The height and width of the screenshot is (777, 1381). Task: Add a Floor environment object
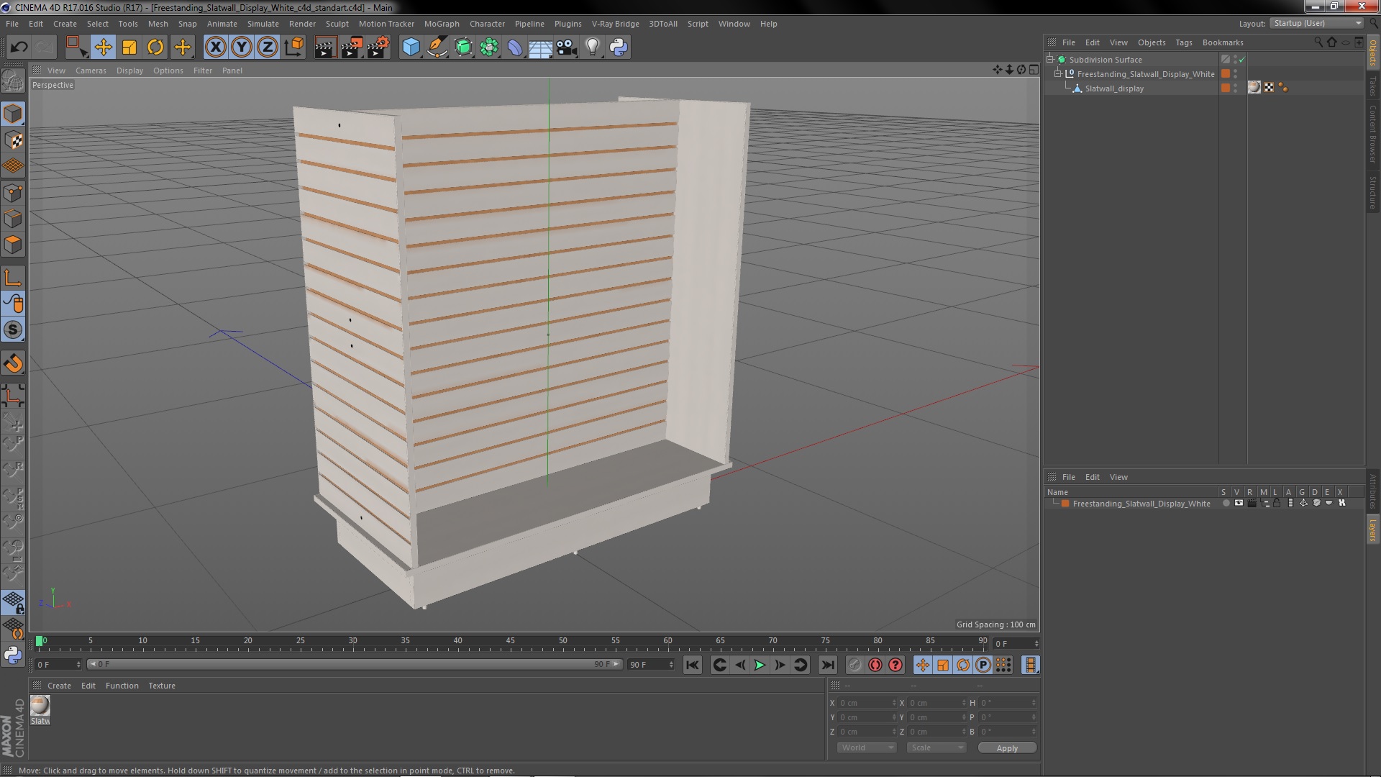click(540, 47)
